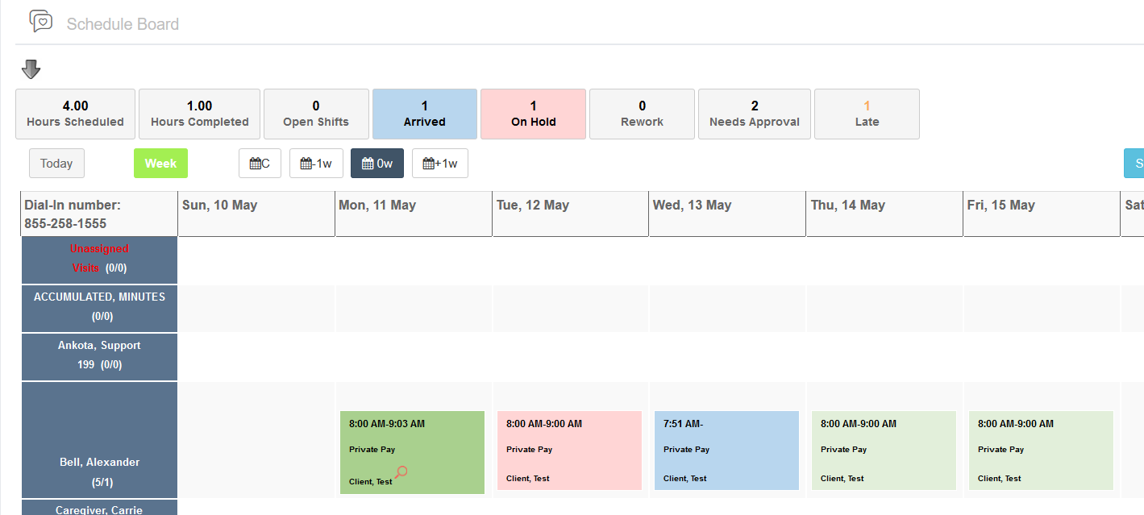Click the calendar "C" icon button
This screenshot has height=515, width=1144.
click(260, 163)
